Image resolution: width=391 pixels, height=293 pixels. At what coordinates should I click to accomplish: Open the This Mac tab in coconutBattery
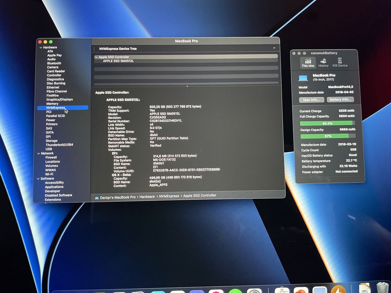[308, 63]
